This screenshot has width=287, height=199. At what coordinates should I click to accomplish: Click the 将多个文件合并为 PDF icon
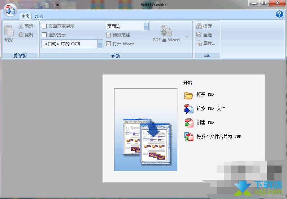pyautogui.click(x=189, y=137)
